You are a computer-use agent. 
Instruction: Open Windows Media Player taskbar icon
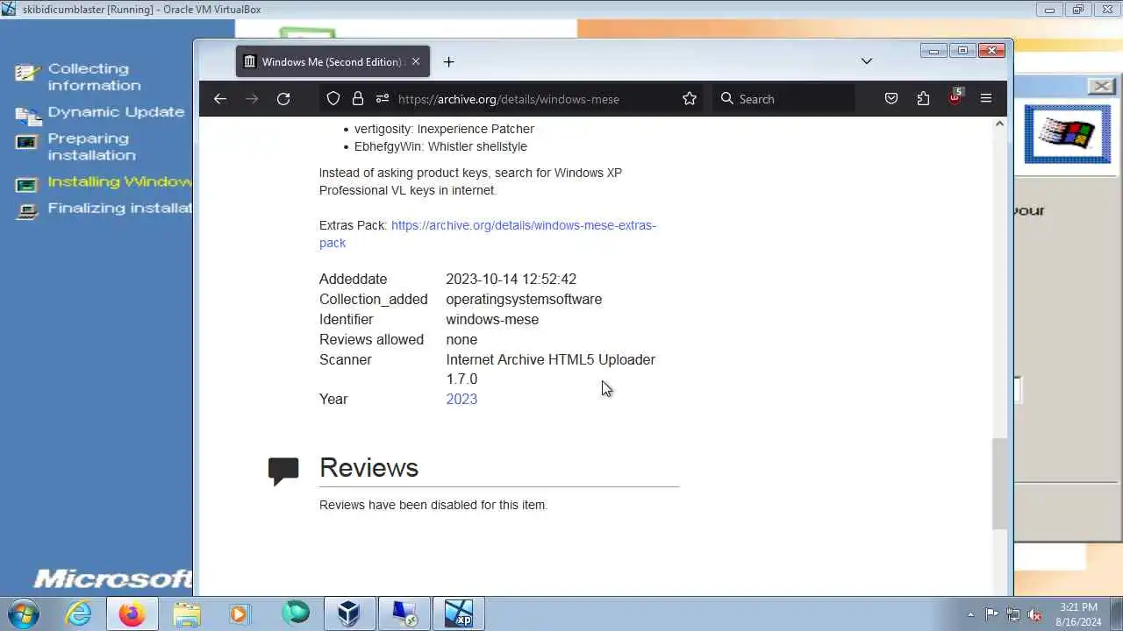click(239, 613)
